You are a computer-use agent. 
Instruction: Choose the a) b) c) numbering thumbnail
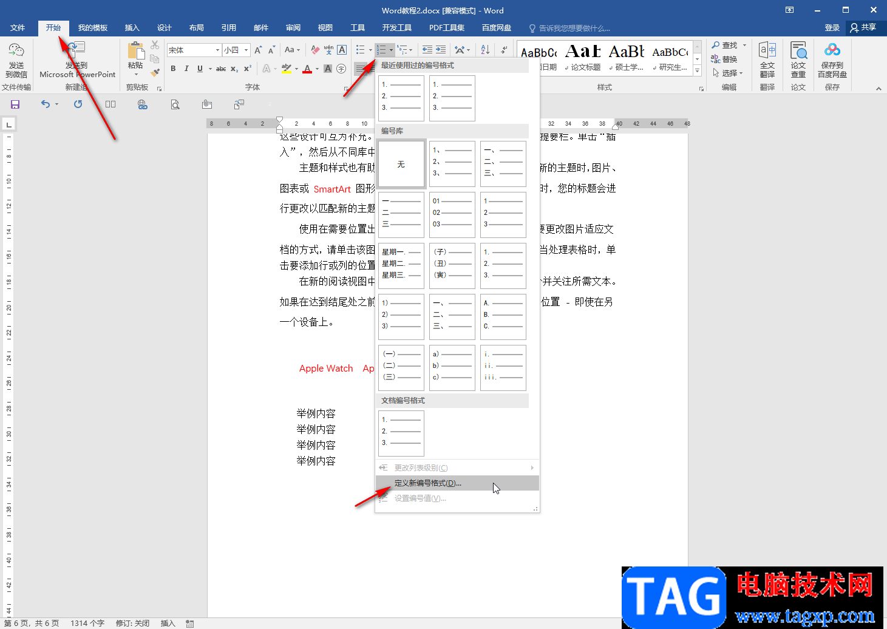[452, 368]
